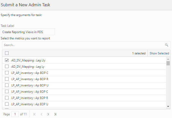Click scrollbar up arrow in metrics list

[168, 59]
